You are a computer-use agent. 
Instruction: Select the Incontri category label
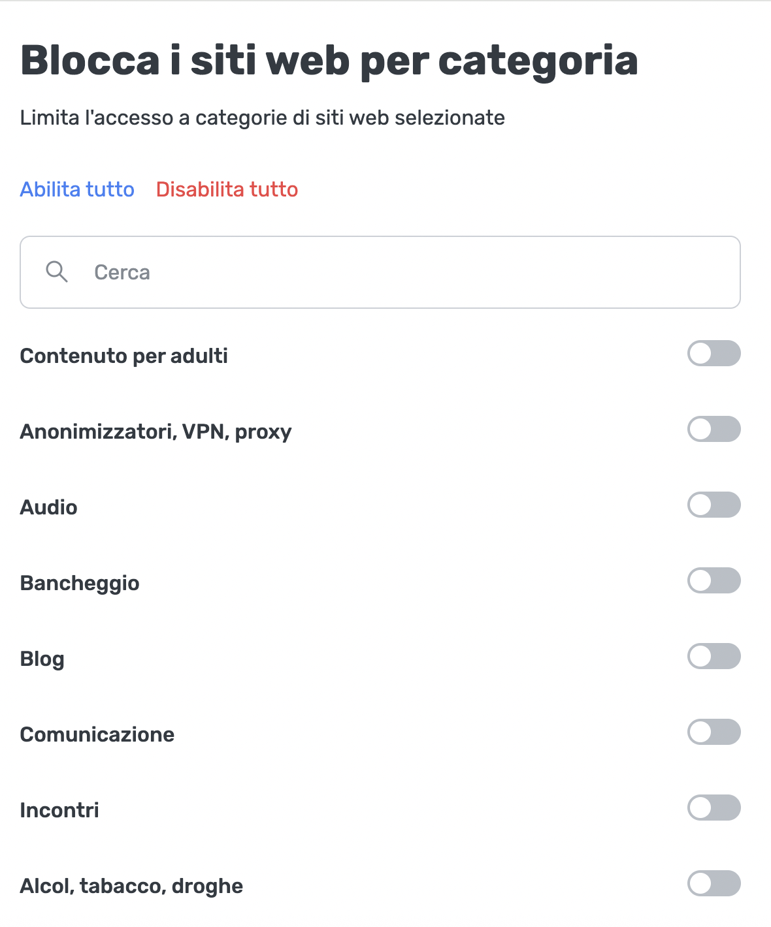[59, 810]
